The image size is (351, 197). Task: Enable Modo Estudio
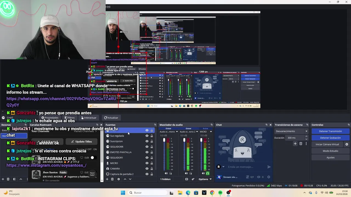(330, 151)
